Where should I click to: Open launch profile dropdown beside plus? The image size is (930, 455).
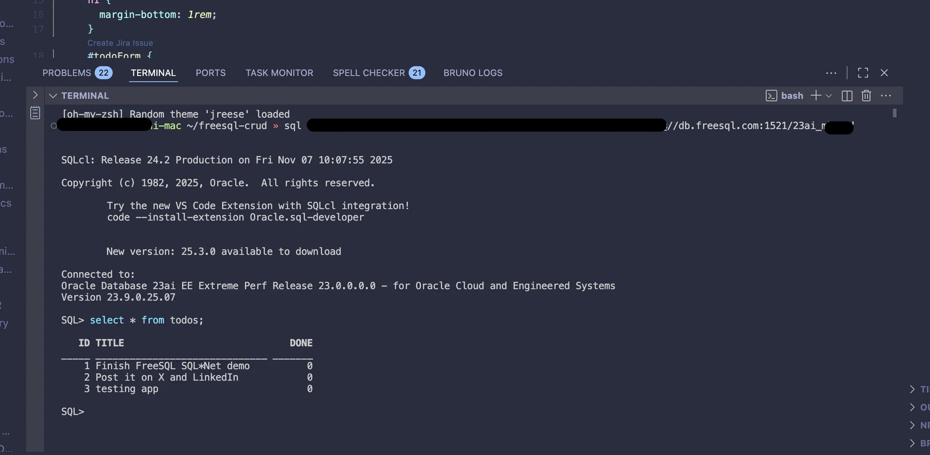829,96
